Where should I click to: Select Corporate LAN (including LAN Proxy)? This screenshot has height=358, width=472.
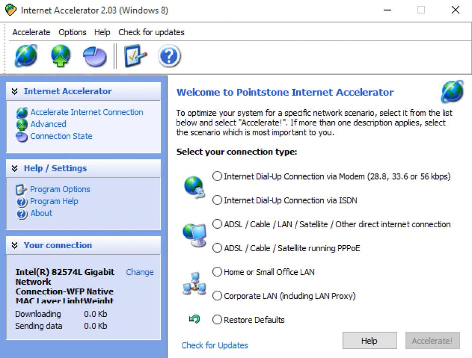point(284,296)
